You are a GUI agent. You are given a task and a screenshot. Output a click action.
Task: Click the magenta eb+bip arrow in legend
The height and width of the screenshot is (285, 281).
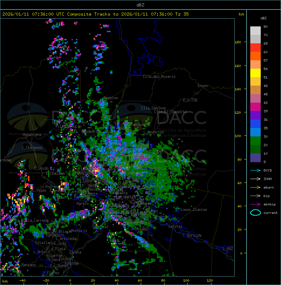(x=255, y=204)
